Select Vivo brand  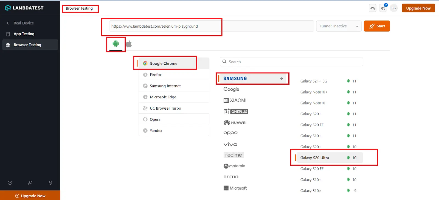coord(230,144)
